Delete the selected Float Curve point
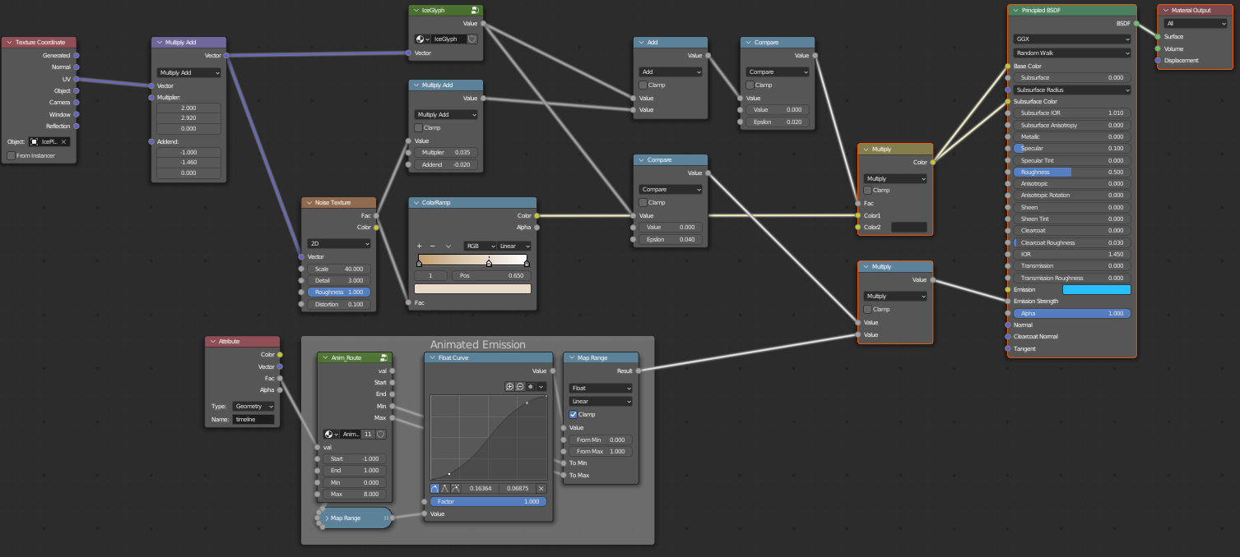This screenshot has height=557, width=1240. pos(541,488)
